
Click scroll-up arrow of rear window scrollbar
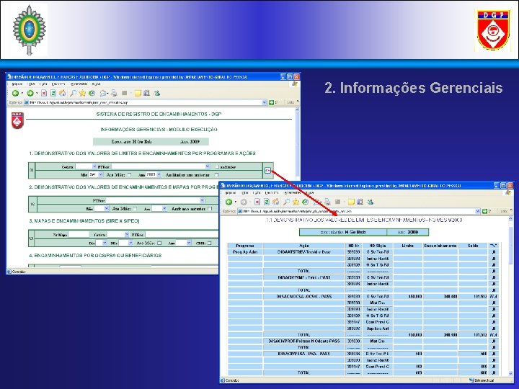297,109
